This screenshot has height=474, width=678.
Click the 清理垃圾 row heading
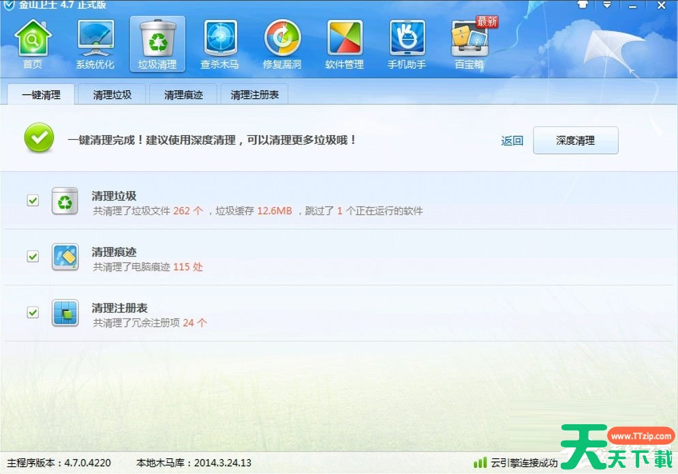pyautogui.click(x=114, y=196)
